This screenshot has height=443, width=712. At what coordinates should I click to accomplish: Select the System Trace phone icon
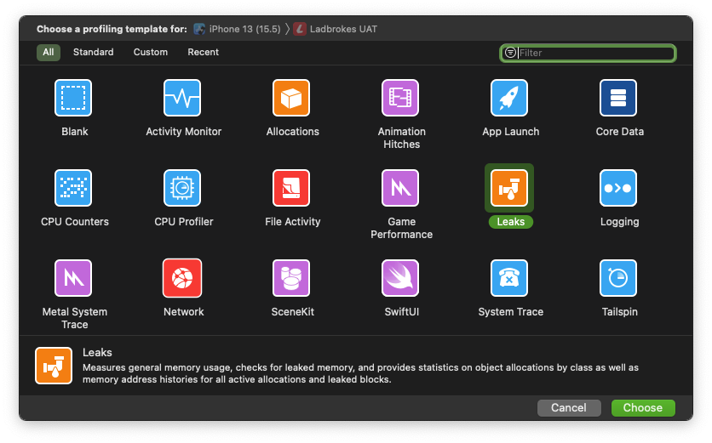(509, 278)
